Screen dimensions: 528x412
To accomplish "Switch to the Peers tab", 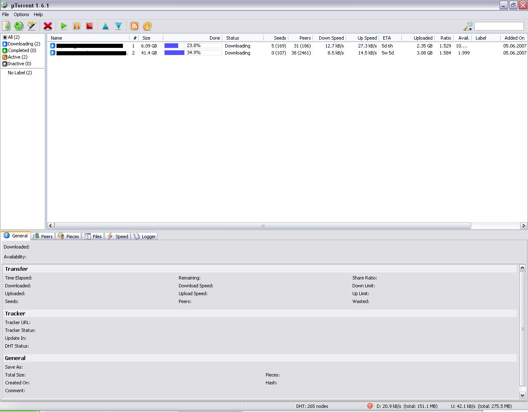I will coord(43,237).
